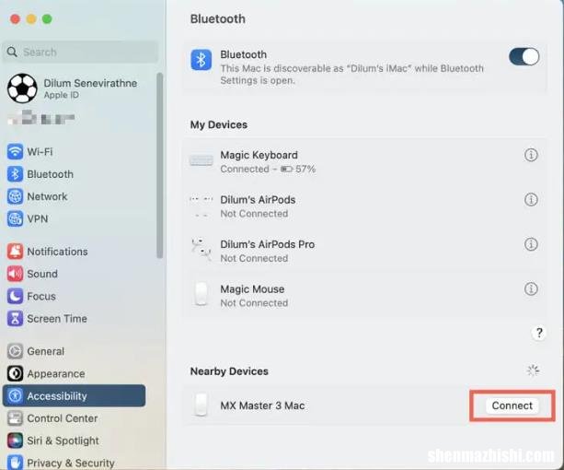The image size is (564, 470).
Task: Select Focus in the sidebar
Action: click(x=41, y=296)
